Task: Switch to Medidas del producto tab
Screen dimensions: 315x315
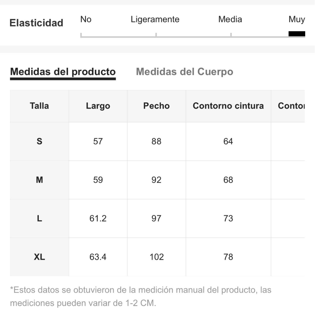Action: click(63, 72)
